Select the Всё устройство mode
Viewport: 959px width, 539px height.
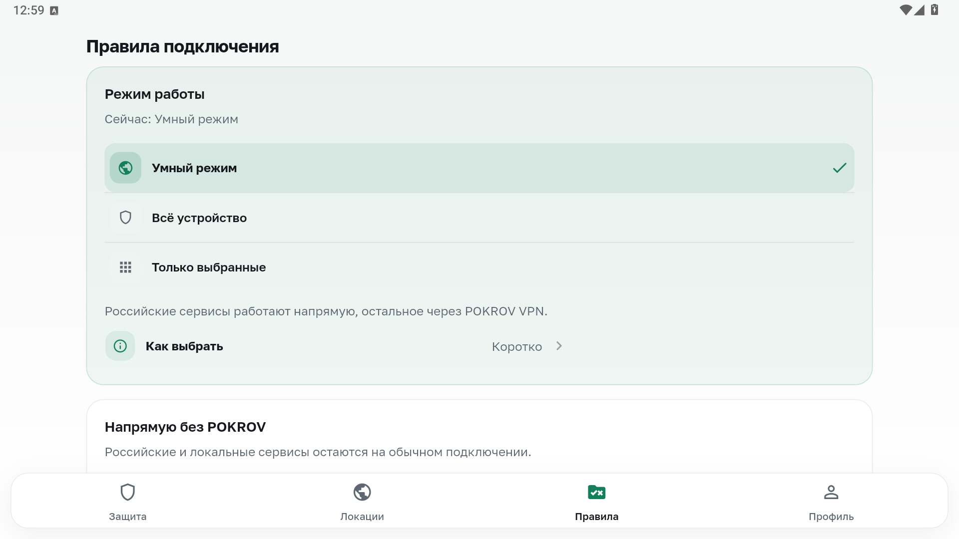[479, 218]
